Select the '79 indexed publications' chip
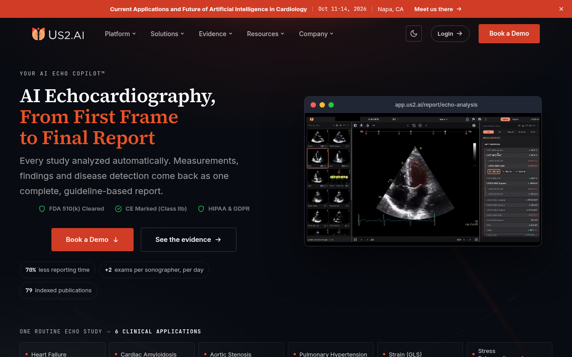Screen dimensions: 572x357 [x=59, y=291]
